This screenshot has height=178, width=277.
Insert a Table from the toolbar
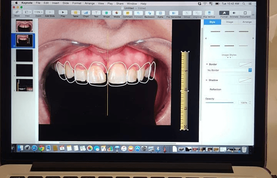(x=75, y=13)
